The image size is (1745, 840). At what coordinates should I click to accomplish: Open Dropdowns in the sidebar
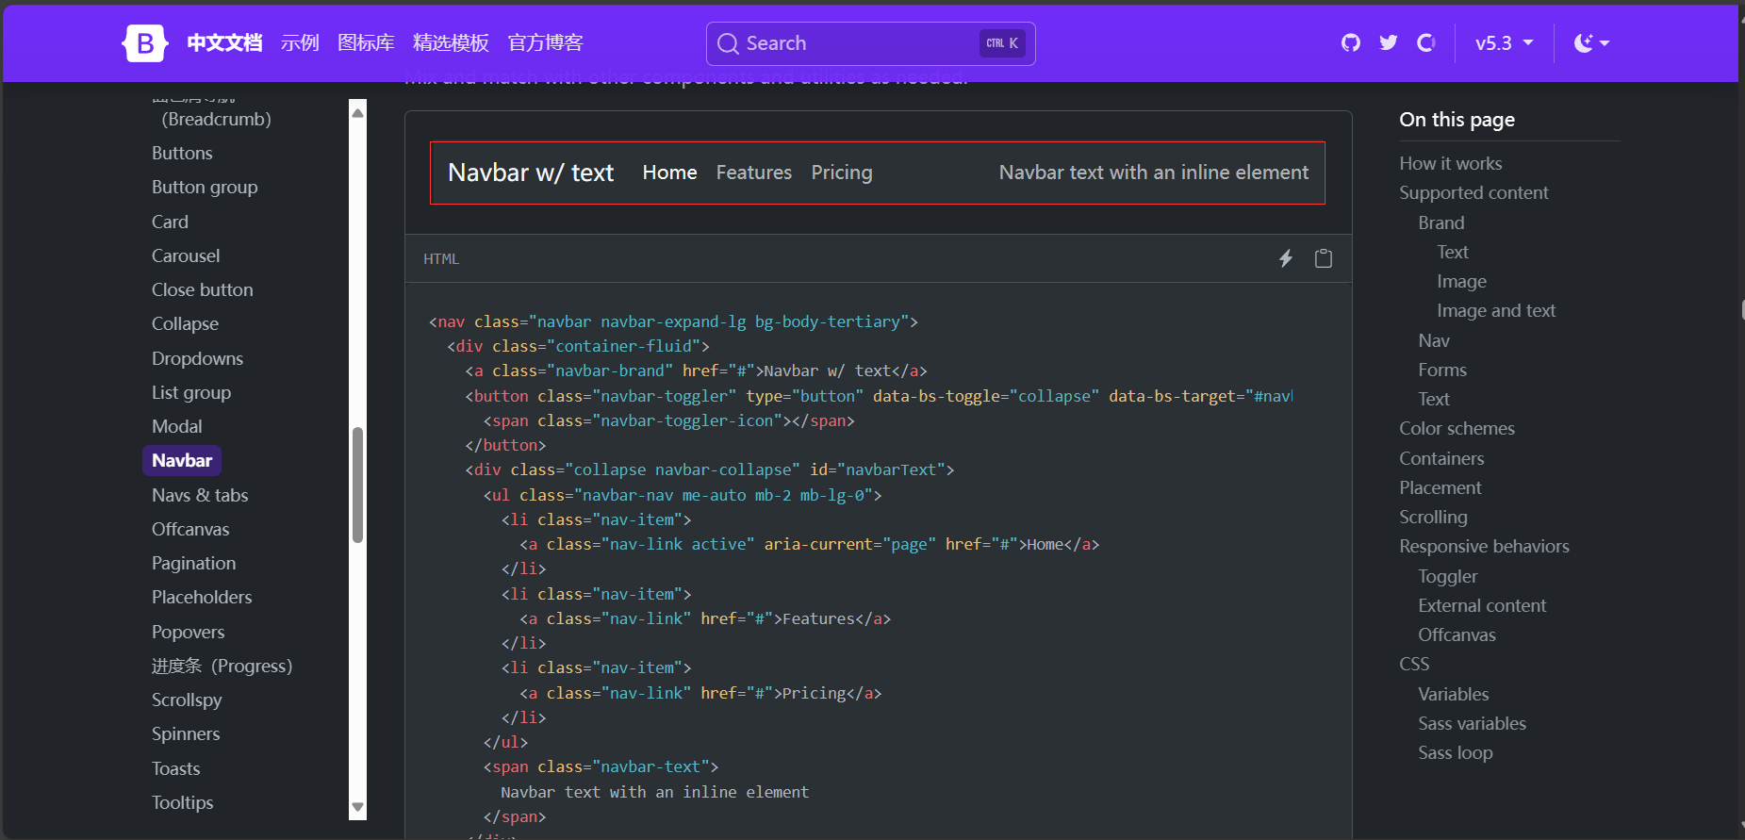pos(197,358)
